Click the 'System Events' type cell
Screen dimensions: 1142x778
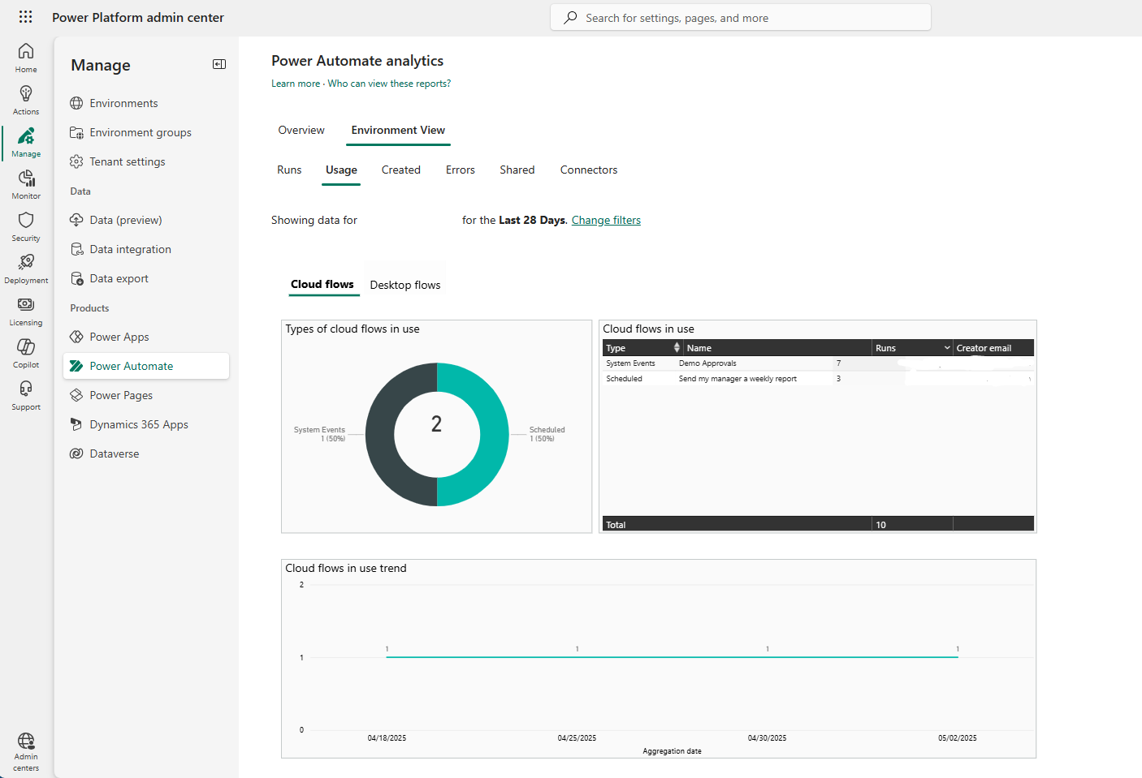pos(630,363)
